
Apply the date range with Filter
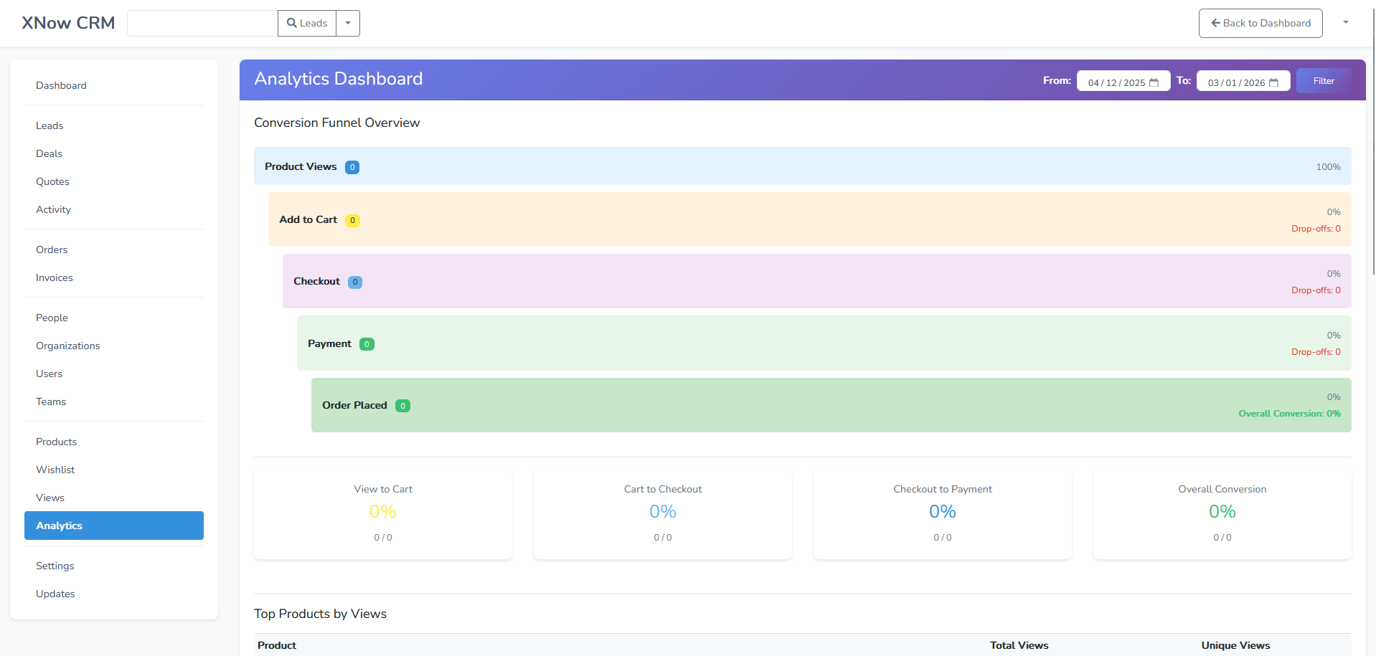[1323, 81]
